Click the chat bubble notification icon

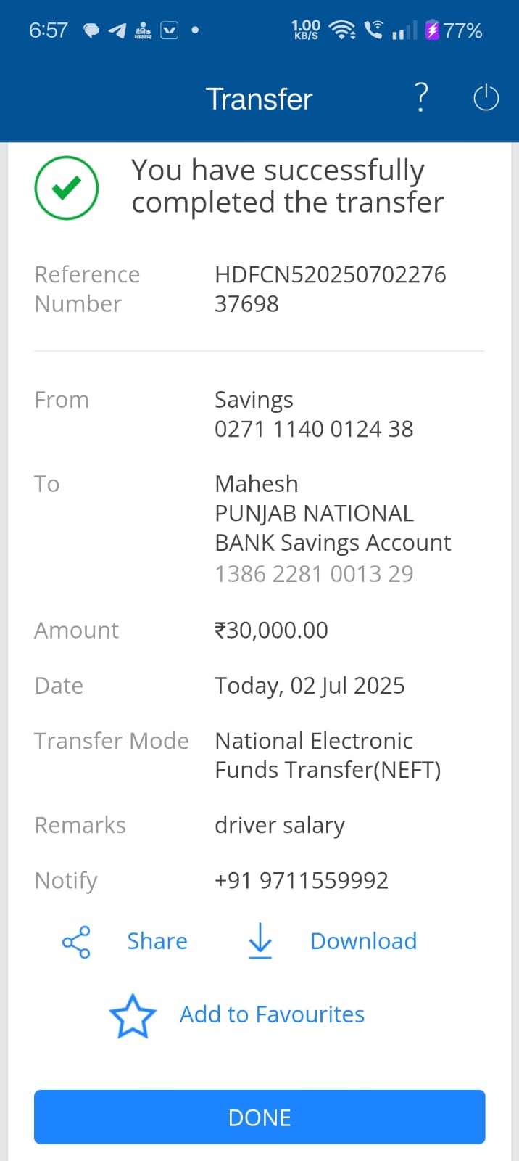point(91,30)
